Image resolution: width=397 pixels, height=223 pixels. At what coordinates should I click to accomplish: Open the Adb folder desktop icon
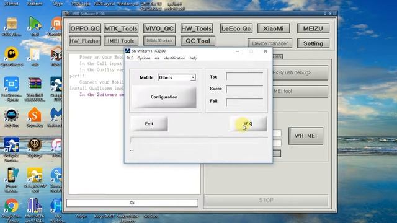click(x=35, y=56)
